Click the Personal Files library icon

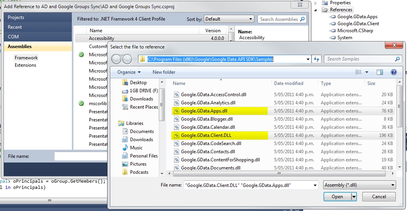click(125, 156)
